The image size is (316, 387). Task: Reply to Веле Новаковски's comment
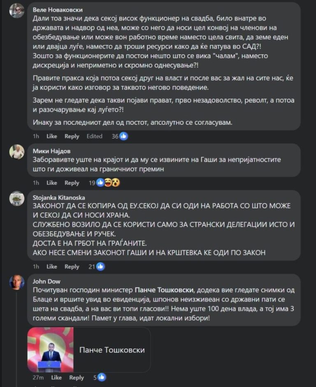(72, 136)
